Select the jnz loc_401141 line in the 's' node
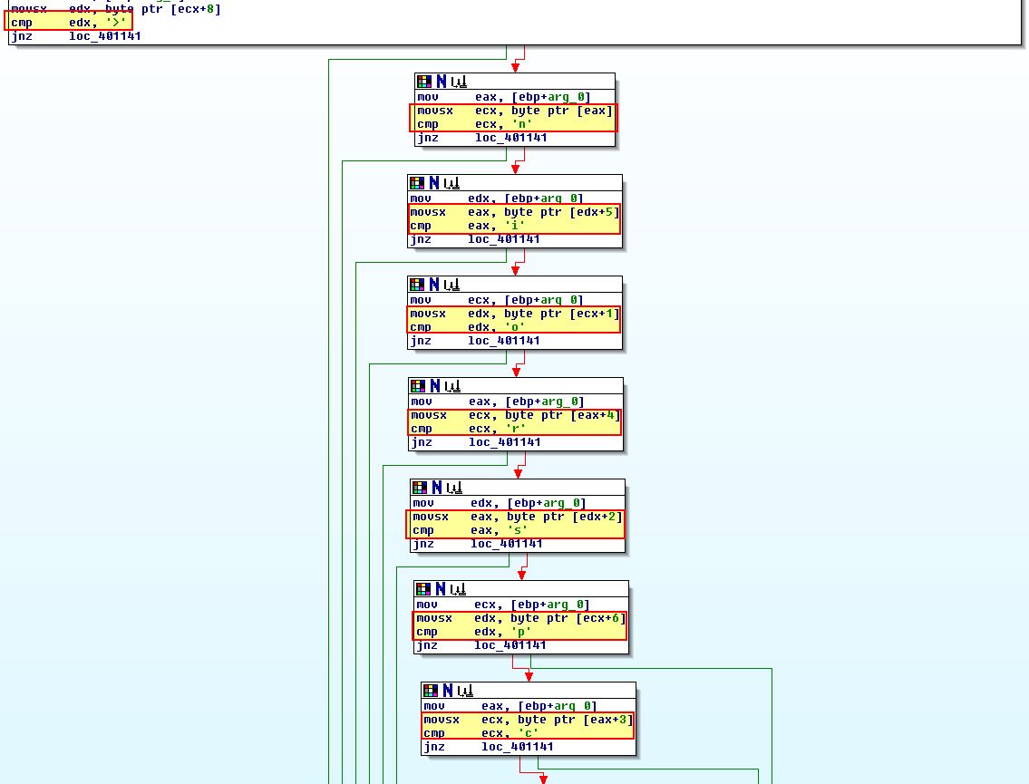Image resolution: width=1029 pixels, height=784 pixels. coord(478,544)
